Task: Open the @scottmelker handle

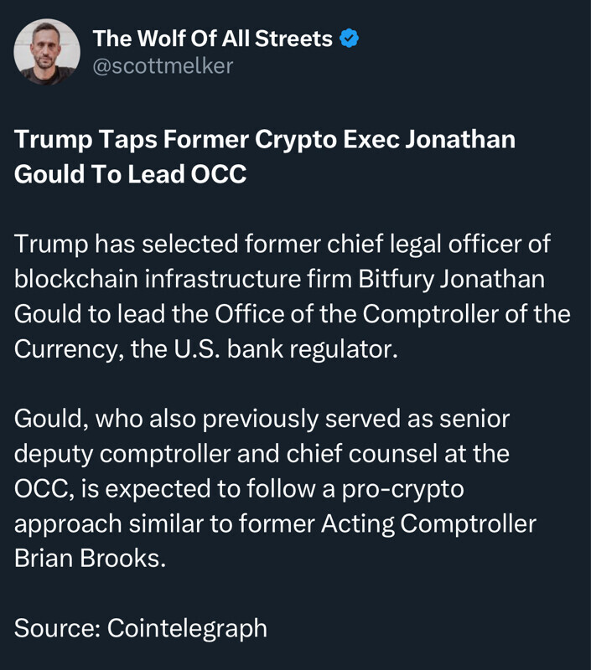Action: tap(162, 66)
